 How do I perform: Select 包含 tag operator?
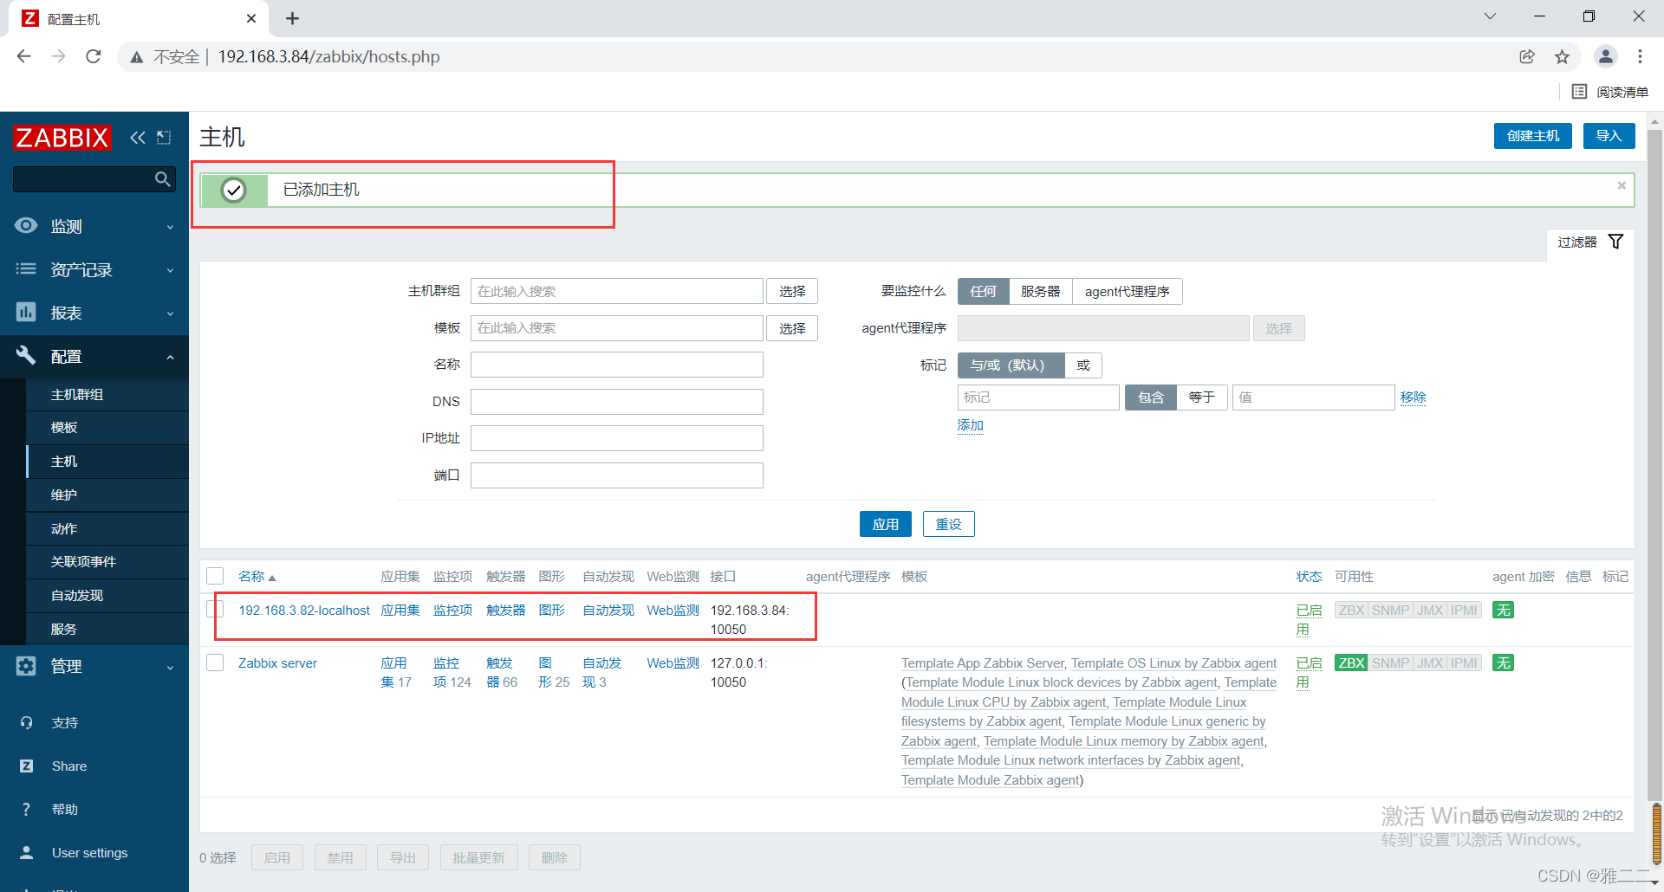(1151, 397)
